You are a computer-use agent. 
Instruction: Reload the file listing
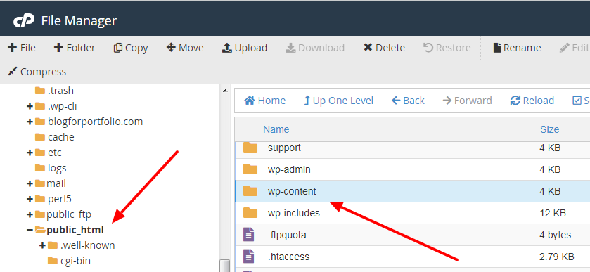pos(532,101)
